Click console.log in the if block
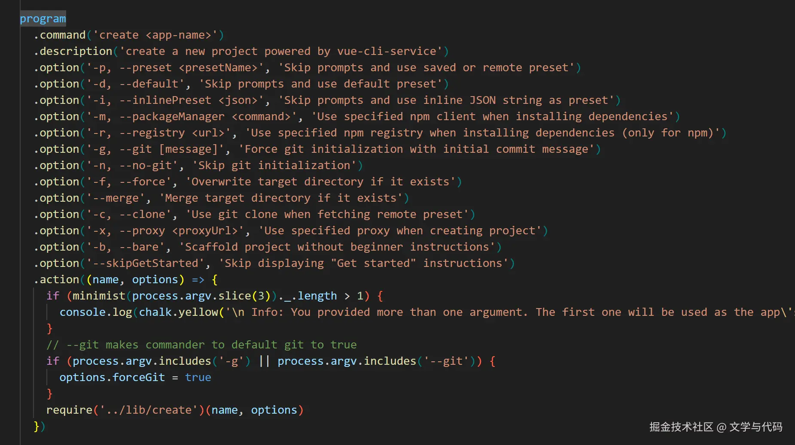795x445 pixels. (96, 312)
